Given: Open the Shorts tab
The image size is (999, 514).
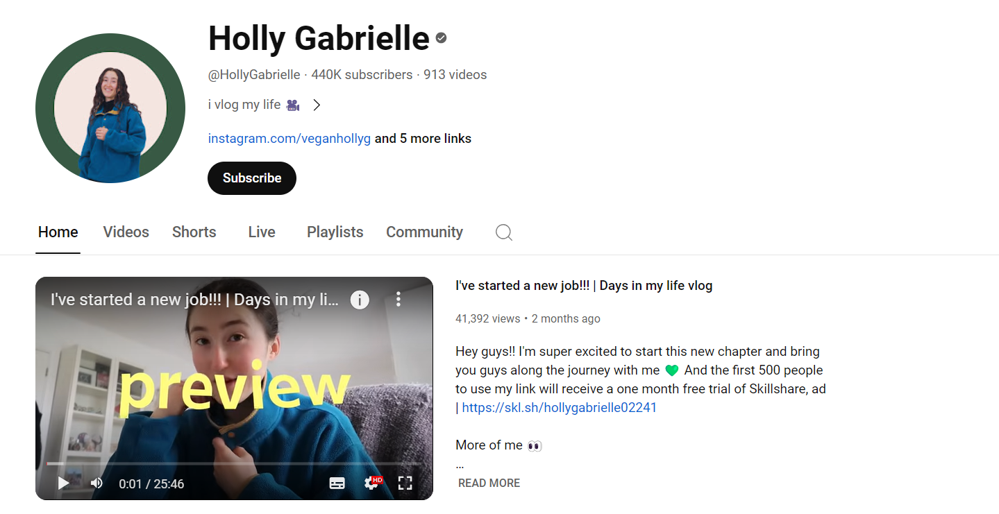Looking at the screenshot, I should click(x=194, y=232).
